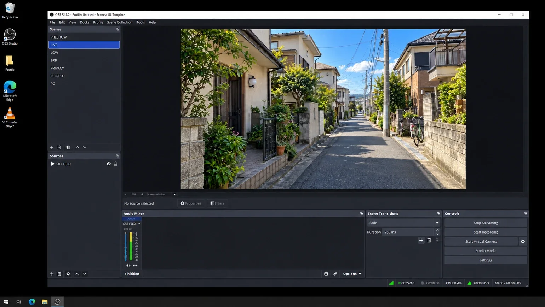Image resolution: width=545 pixels, height=307 pixels.
Task: Toggle Studio Mode
Action: coord(486,251)
